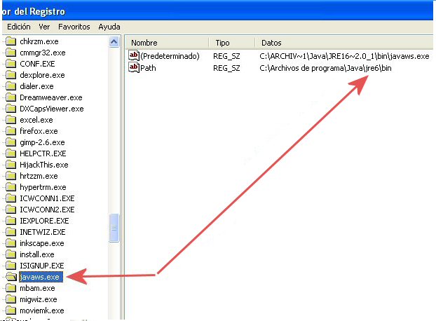Click the dexplore.exe folder icon
The height and width of the screenshot is (321, 436).
point(11,75)
